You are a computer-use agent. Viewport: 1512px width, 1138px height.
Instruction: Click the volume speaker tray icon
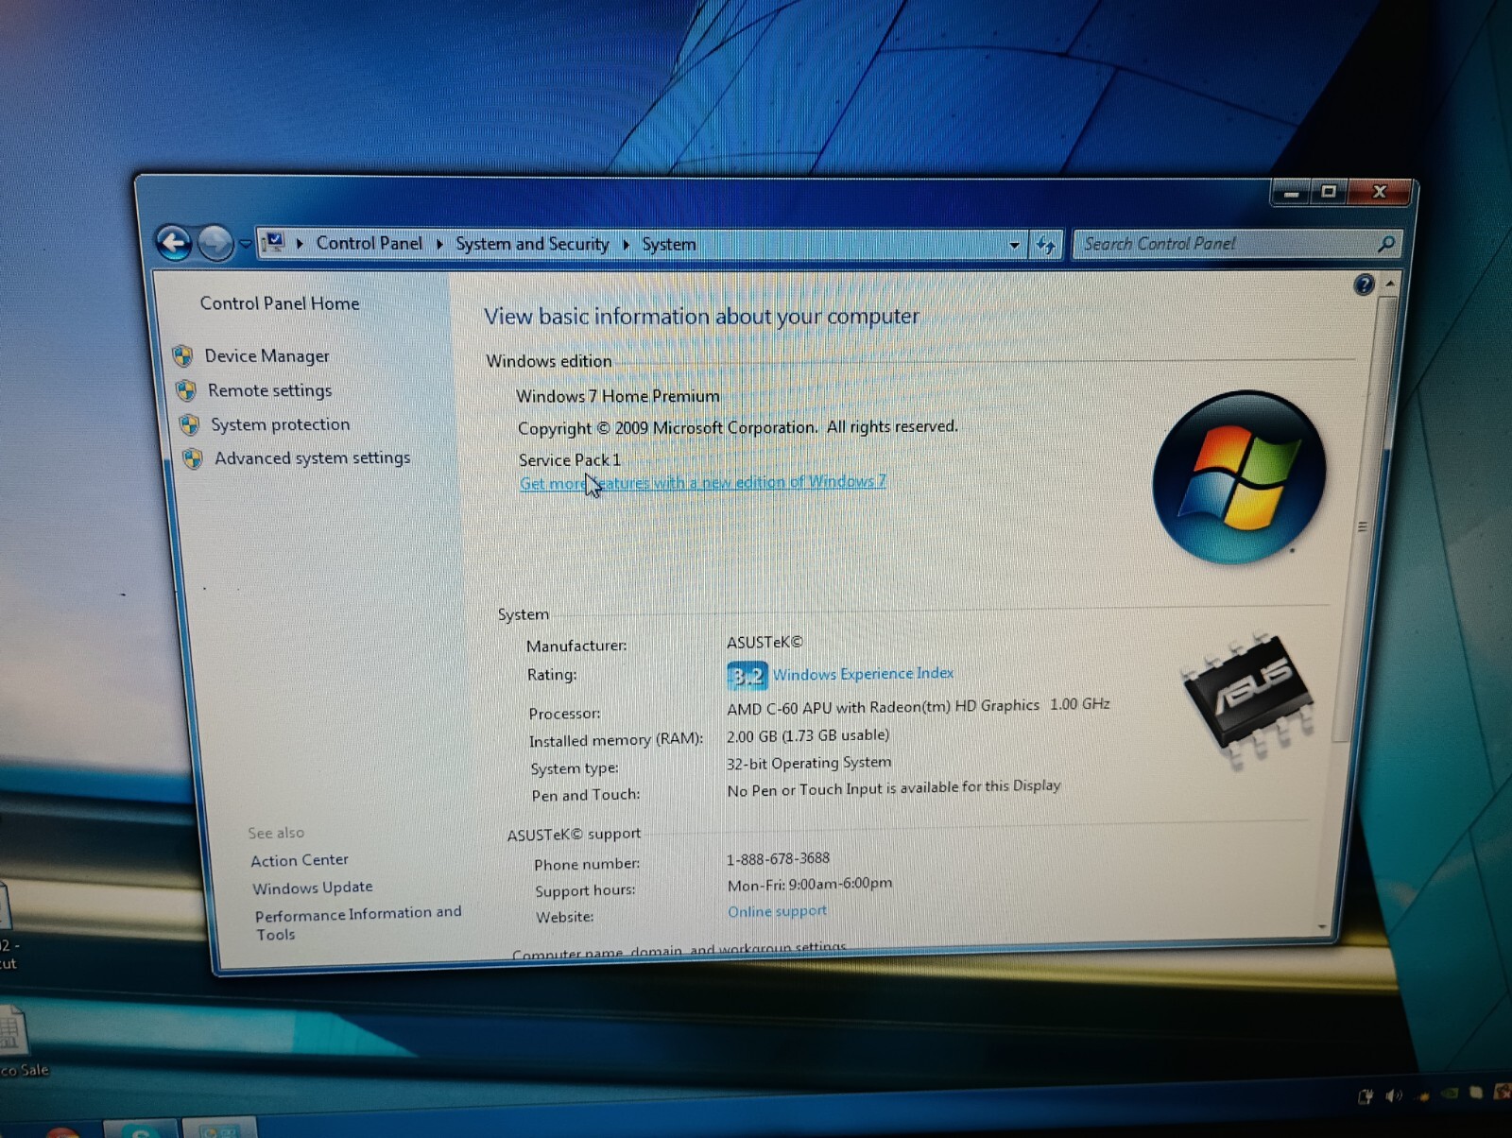tap(1394, 1095)
